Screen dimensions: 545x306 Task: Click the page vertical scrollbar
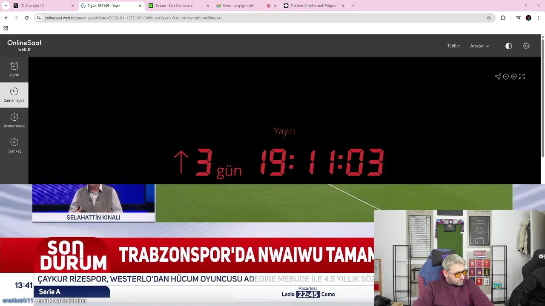pos(543,98)
